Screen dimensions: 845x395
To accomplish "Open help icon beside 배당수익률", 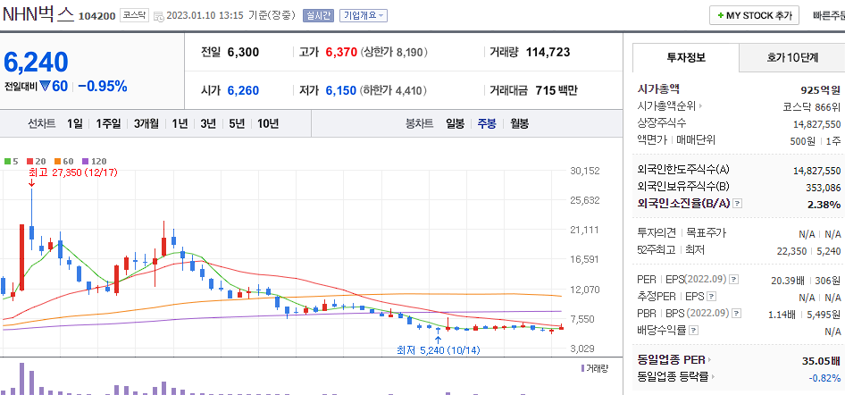I will (x=693, y=330).
